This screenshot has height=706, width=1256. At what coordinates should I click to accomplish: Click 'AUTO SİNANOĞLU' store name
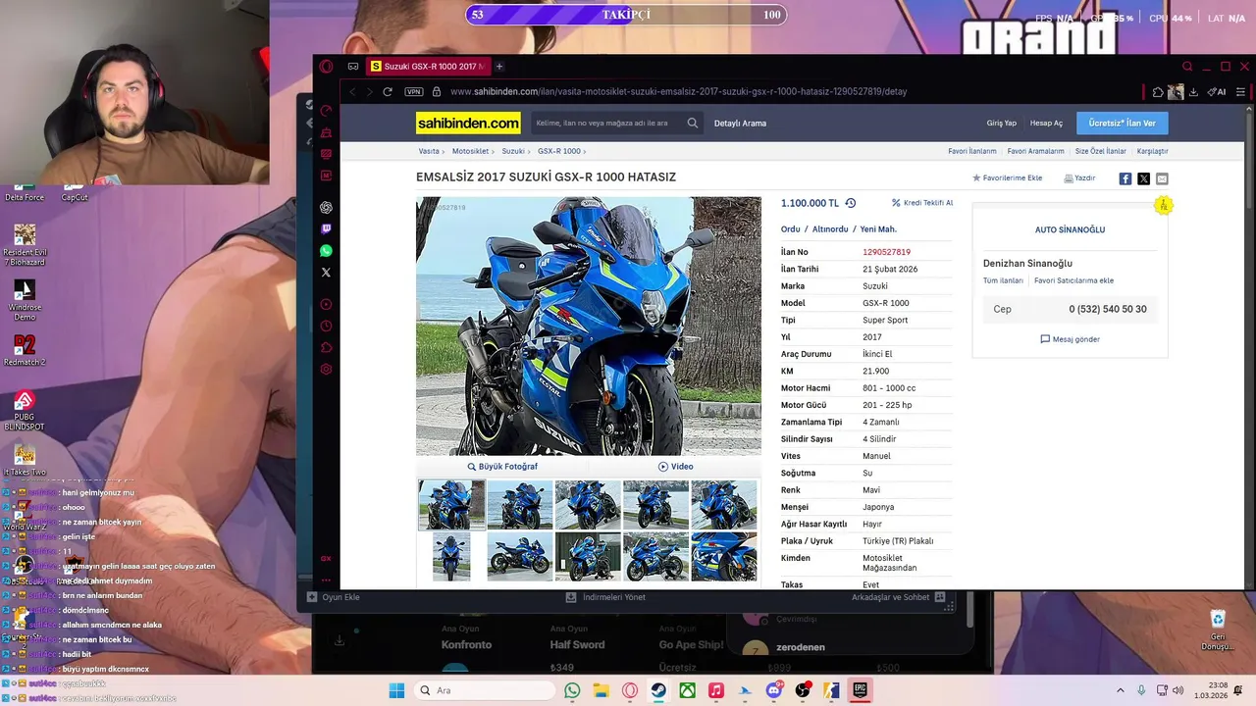pyautogui.click(x=1070, y=229)
